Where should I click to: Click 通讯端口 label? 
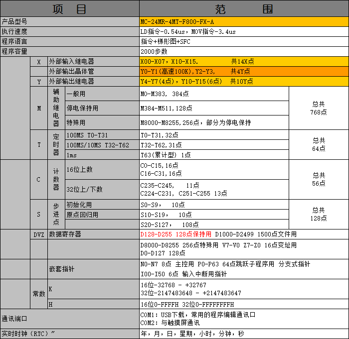click(70, 319)
